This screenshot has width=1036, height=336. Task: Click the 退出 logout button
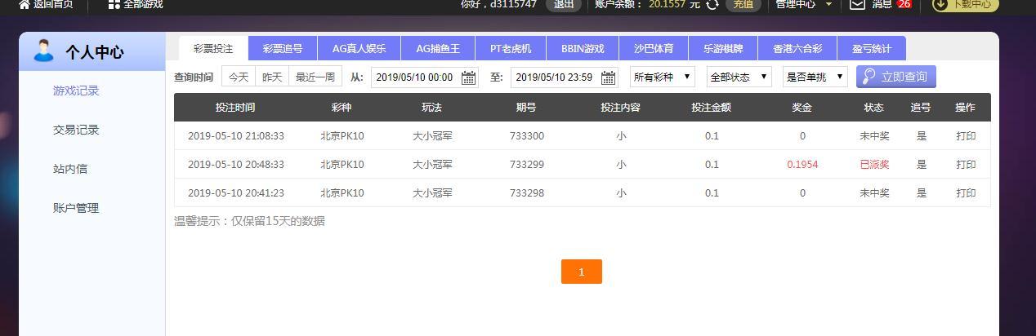[564, 4]
